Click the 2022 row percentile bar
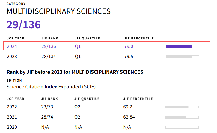217x133 pixels. (182, 107)
